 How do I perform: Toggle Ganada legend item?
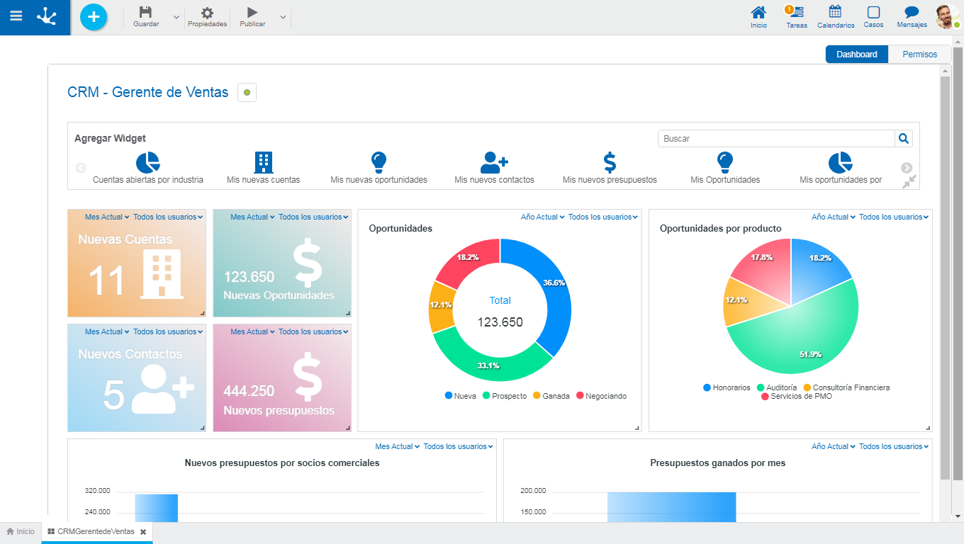click(551, 396)
